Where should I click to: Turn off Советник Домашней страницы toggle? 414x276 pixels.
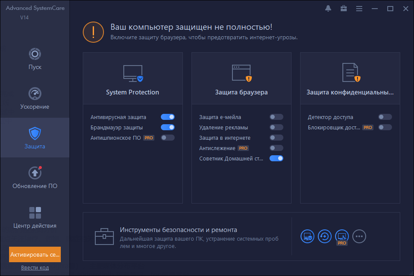(276, 158)
